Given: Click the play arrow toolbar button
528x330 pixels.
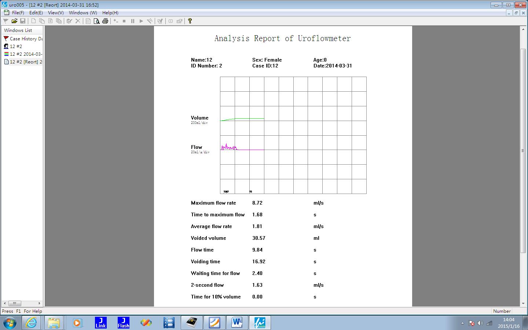Looking at the screenshot, I should (141, 21).
